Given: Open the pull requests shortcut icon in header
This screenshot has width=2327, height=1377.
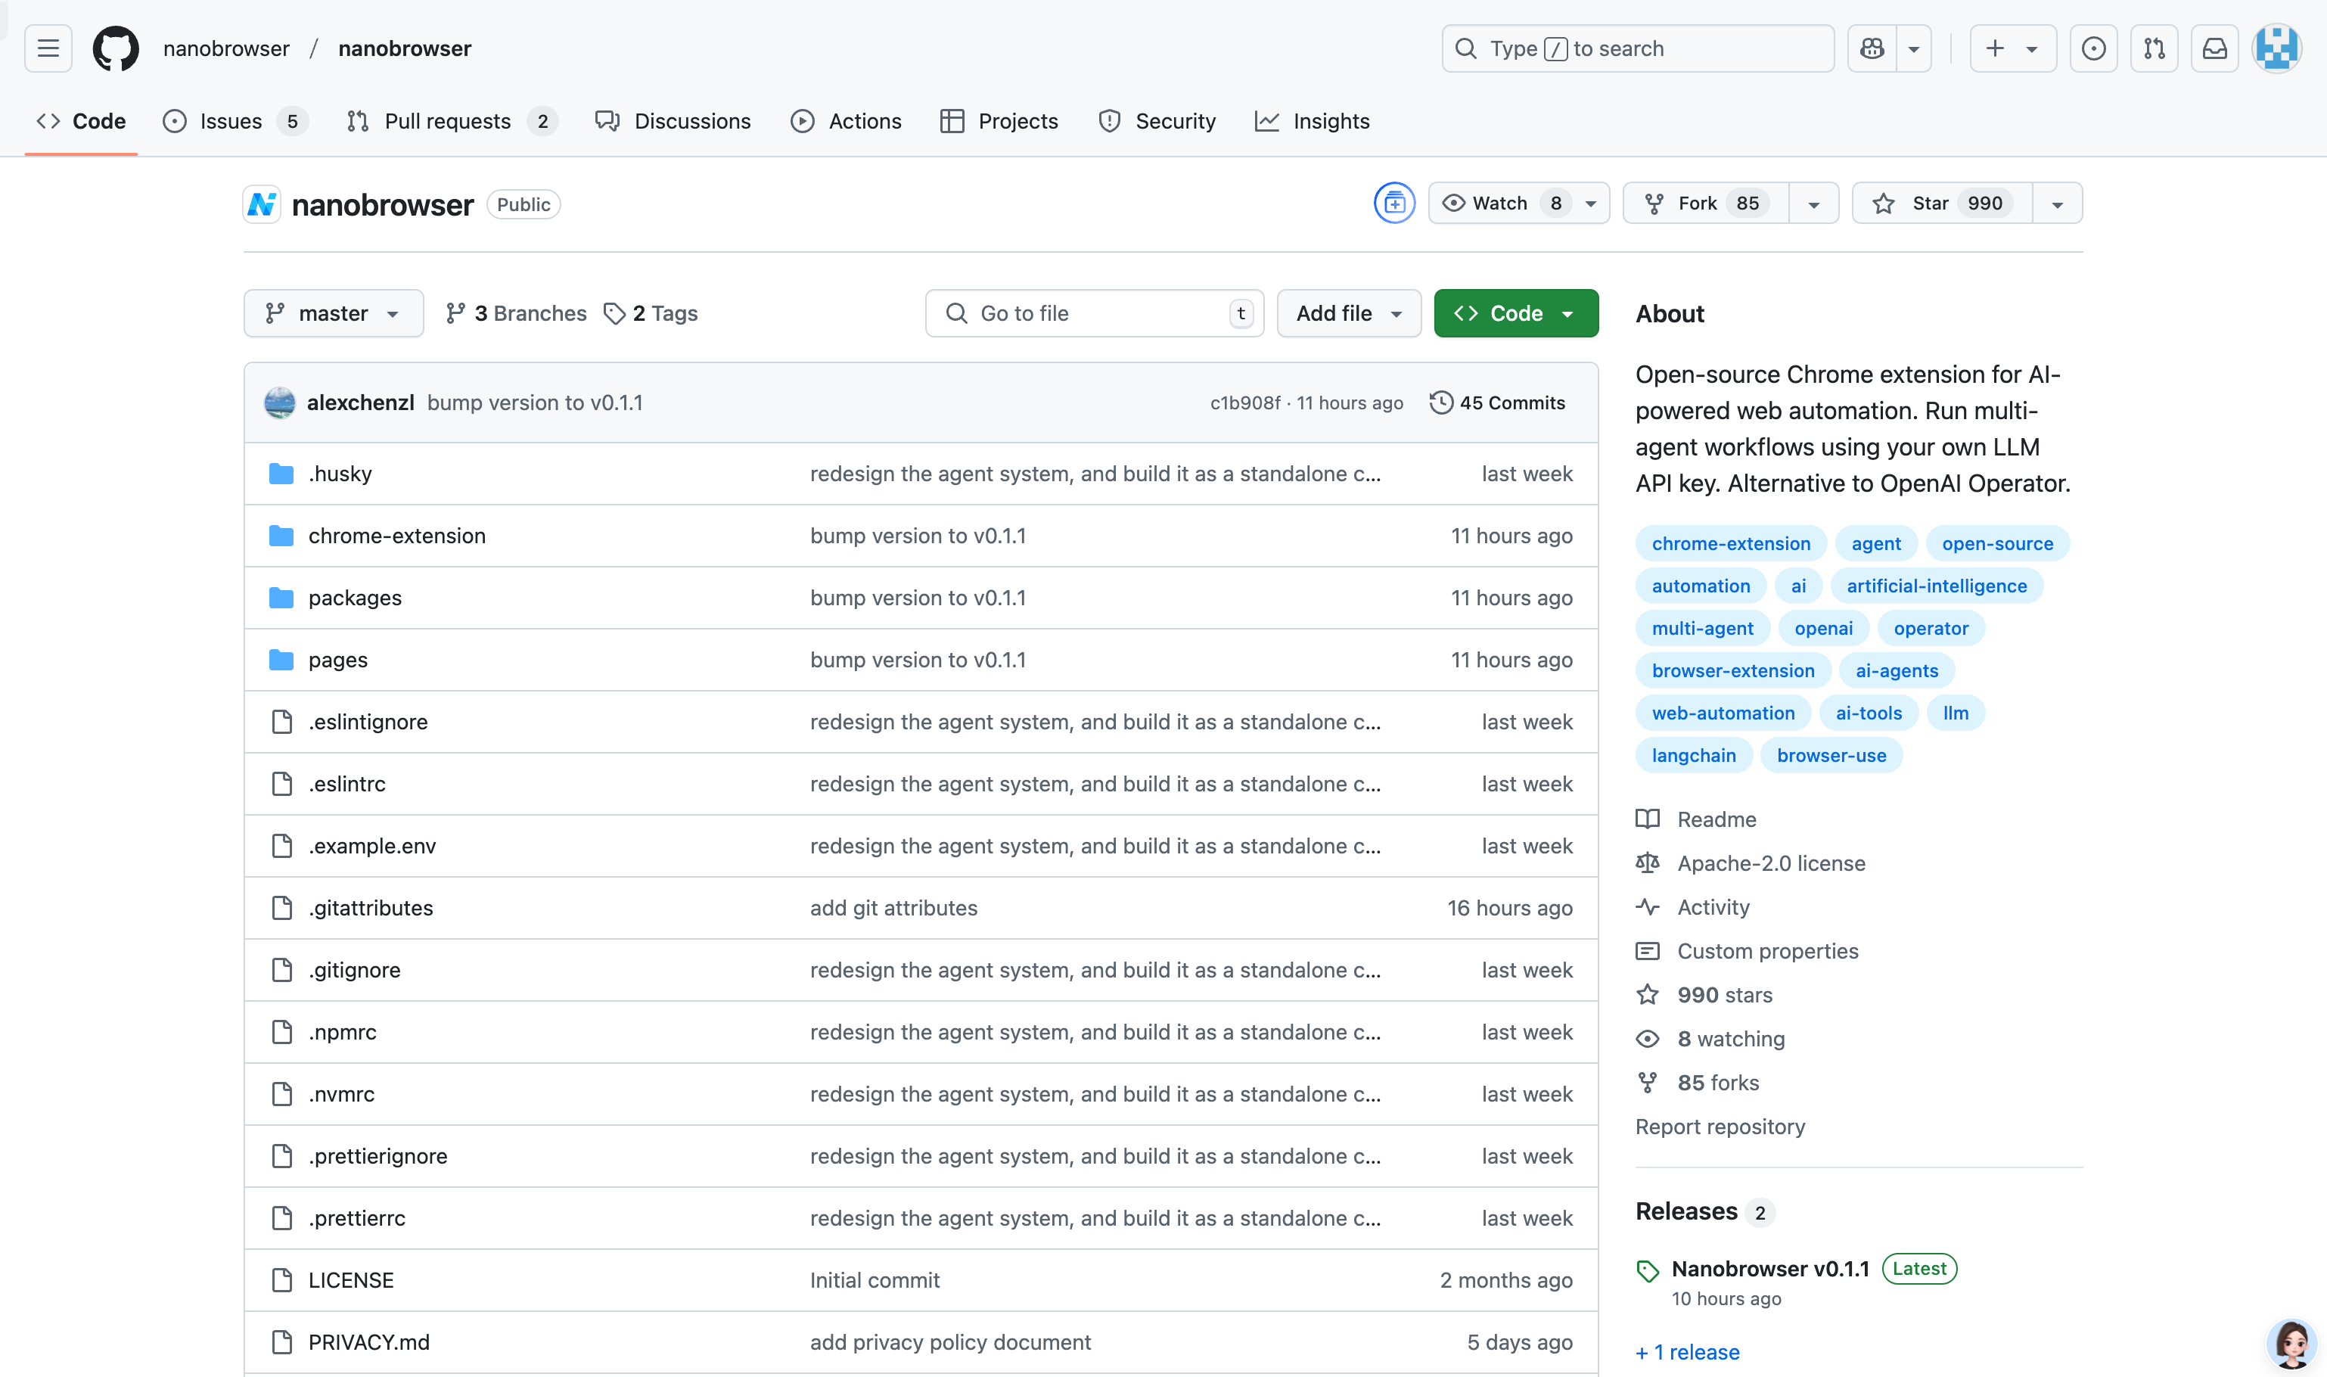Looking at the screenshot, I should click(2154, 48).
